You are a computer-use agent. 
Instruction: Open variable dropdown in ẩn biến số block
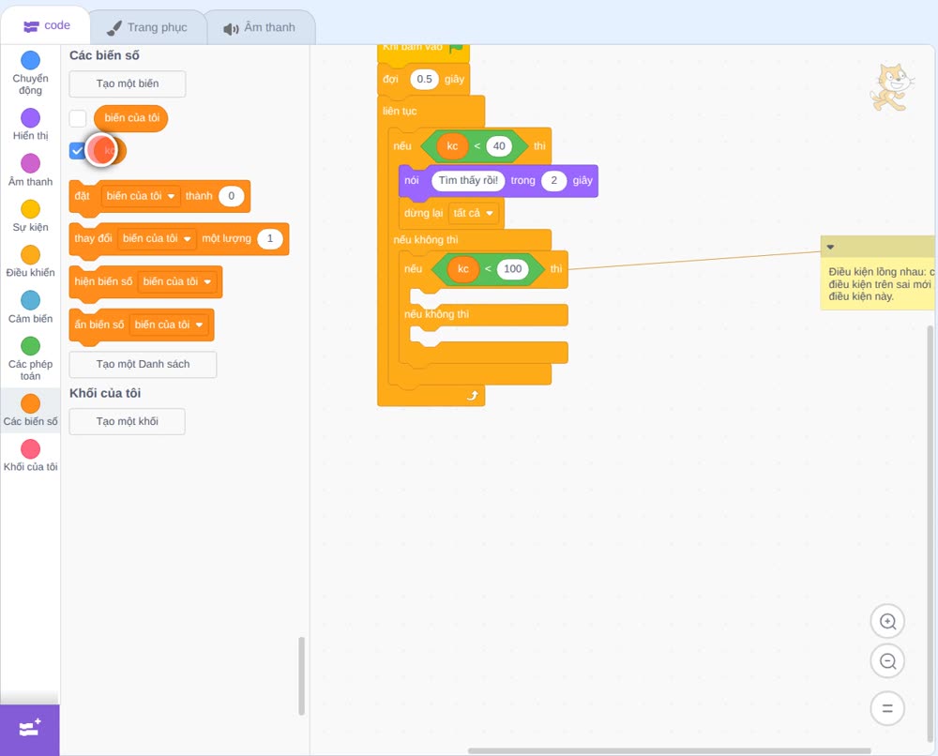[x=169, y=325]
